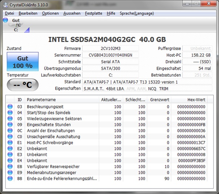Click the status orb for Eingeschaltete Stunden
This screenshot has height=194, width=219.
(x=10, y=124)
